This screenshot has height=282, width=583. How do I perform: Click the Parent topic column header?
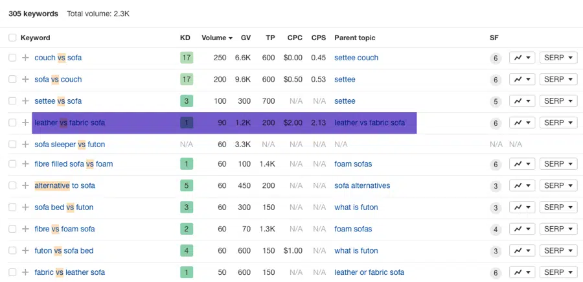(354, 38)
